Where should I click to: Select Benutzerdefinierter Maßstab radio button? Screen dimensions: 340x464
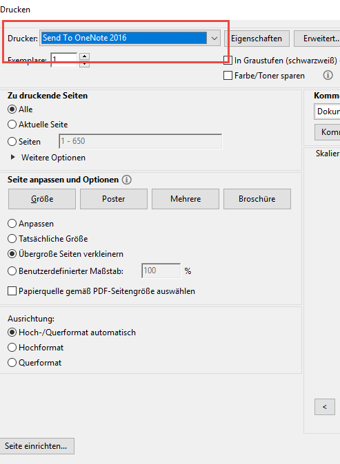(x=12, y=271)
